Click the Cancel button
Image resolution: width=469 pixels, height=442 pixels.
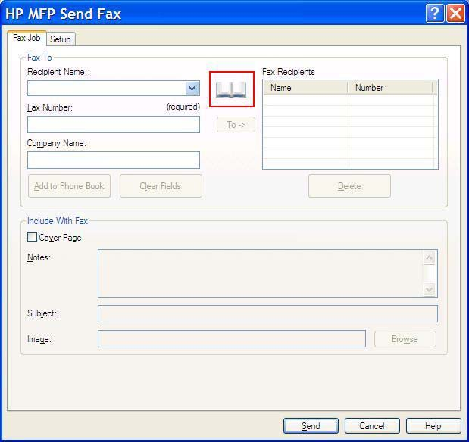(x=372, y=425)
